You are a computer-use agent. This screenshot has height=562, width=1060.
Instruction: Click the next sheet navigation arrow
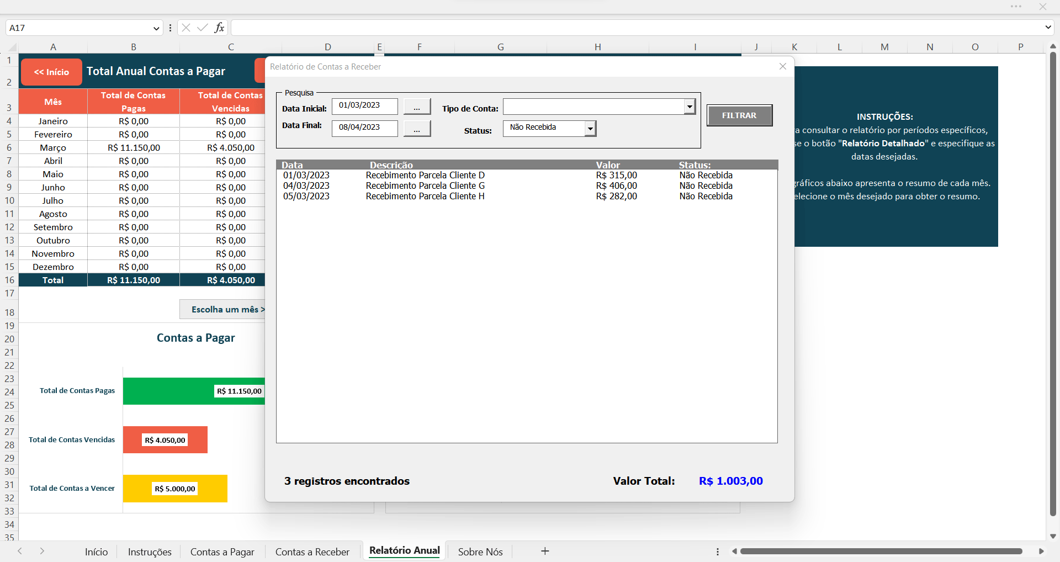pyautogui.click(x=42, y=551)
